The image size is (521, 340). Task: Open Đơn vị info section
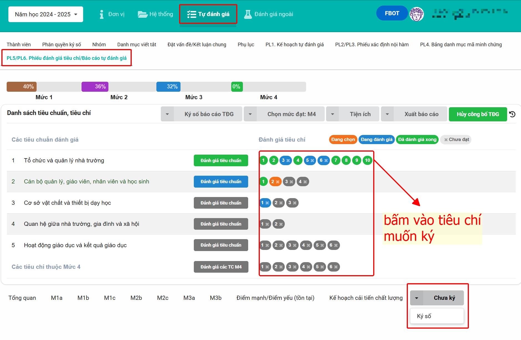tap(112, 14)
